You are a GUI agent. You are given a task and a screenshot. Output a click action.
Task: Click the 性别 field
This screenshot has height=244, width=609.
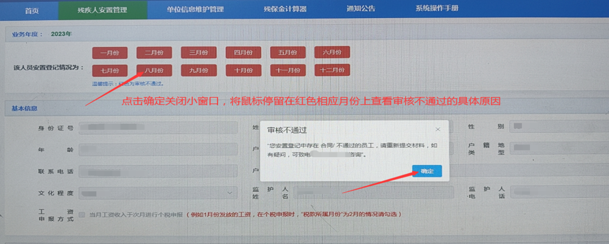(559, 126)
